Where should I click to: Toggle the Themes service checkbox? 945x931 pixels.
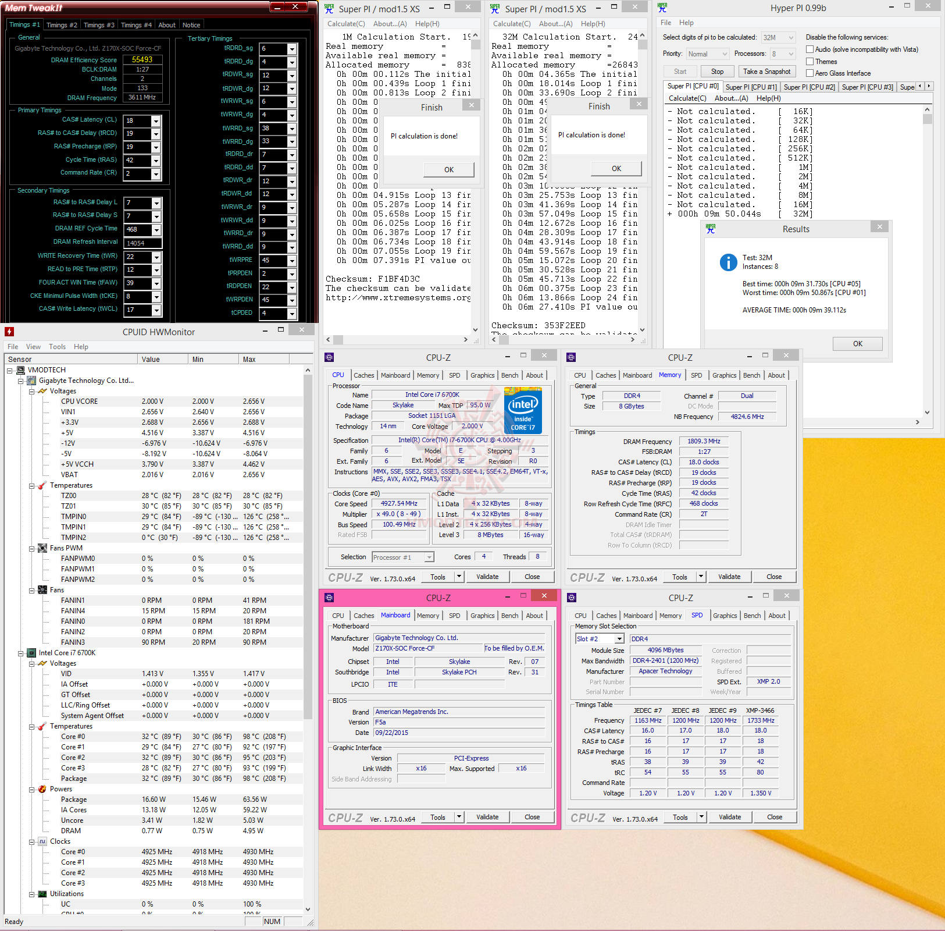pos(810,62)
